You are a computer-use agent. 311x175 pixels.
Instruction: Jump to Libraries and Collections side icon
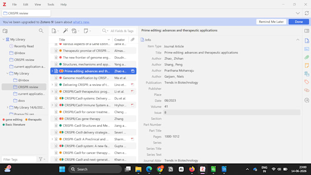(307, 74)
